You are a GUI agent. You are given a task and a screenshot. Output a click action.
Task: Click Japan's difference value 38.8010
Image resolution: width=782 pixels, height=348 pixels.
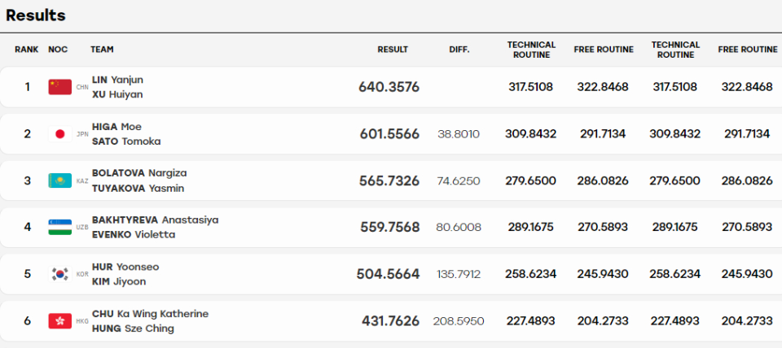click(459, 134)
